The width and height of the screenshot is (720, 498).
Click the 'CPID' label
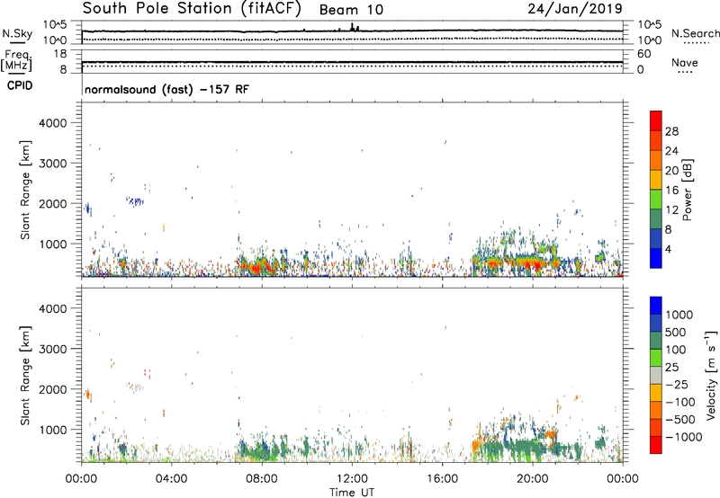20,85
